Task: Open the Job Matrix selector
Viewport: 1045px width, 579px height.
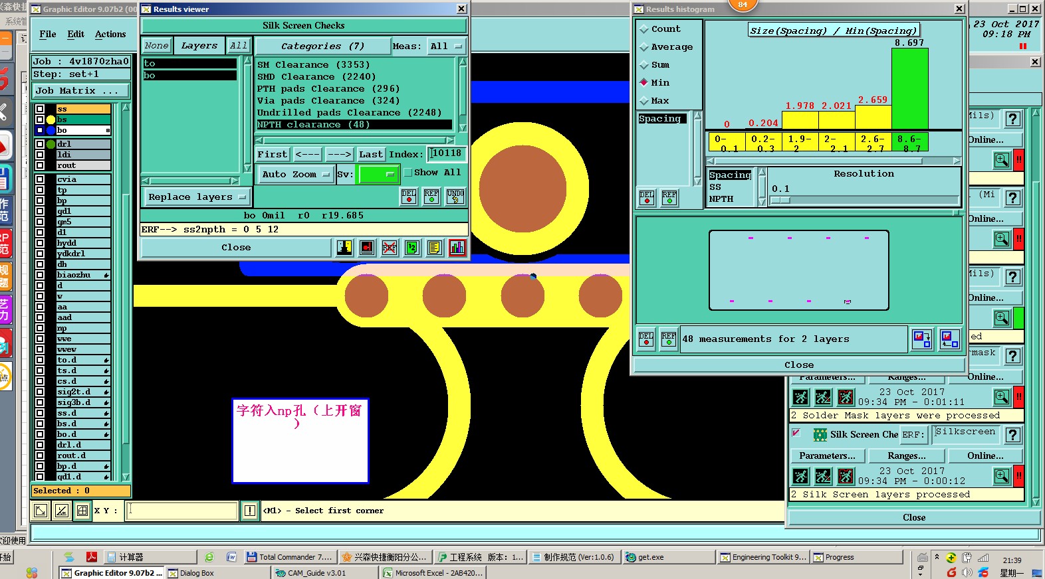Action: coord(82,91)
